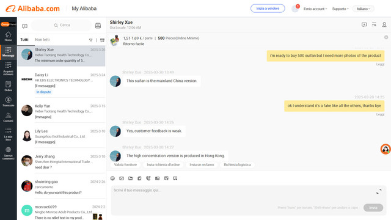The image size is (391, 220).
Task: Click the screenshot/edit icon in chat toolbar
Action: 122,178
